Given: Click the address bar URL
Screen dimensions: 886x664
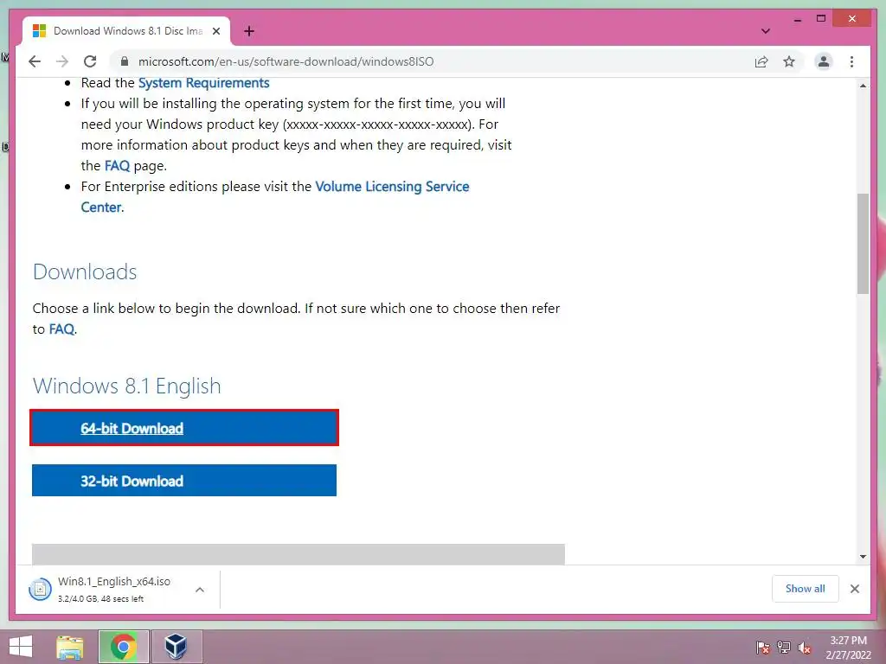Looking at the screenshot, I should click(286, 61).
